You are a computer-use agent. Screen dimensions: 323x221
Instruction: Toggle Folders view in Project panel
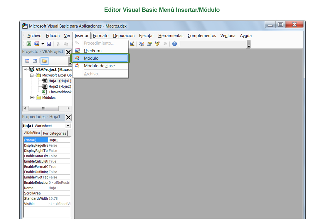pos(44,61)
